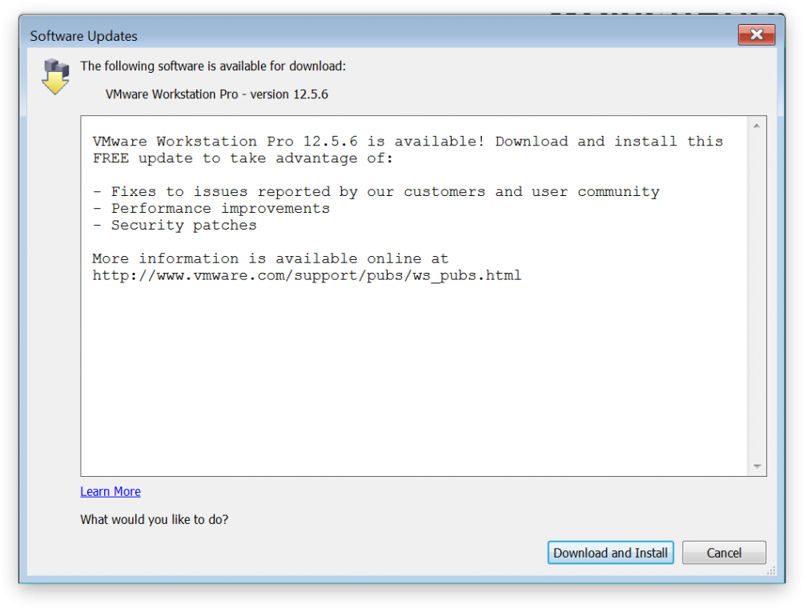Viewport: 804px width, 608px height.
Task: Click the 'following software is available' header text
Action: 213,66
